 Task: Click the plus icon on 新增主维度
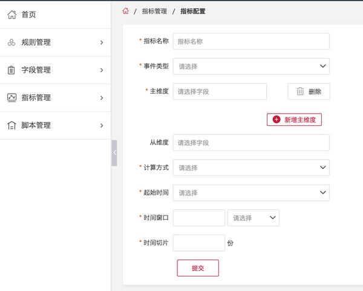click(276, 120)
